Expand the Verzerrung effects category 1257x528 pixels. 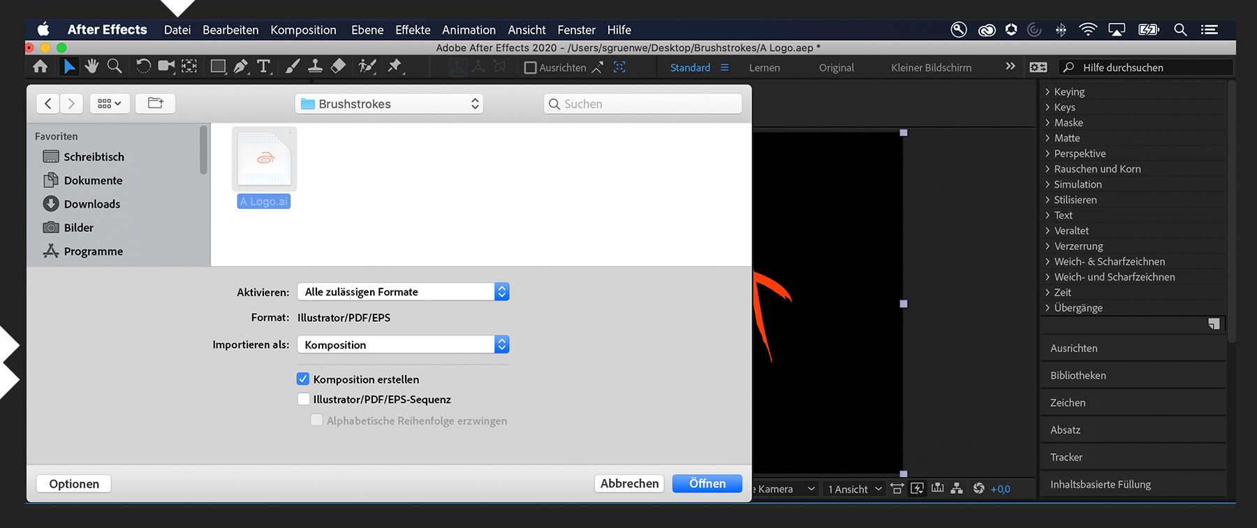point(1047,246)
